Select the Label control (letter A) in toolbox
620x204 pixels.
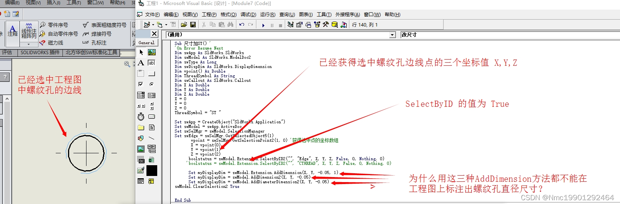(141, 63)
